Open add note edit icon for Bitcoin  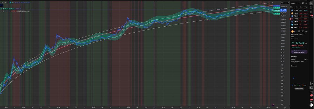point(303,31)
